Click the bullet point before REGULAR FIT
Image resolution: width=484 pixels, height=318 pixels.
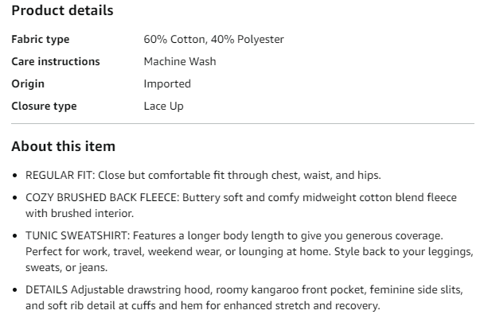click(15, 176)
